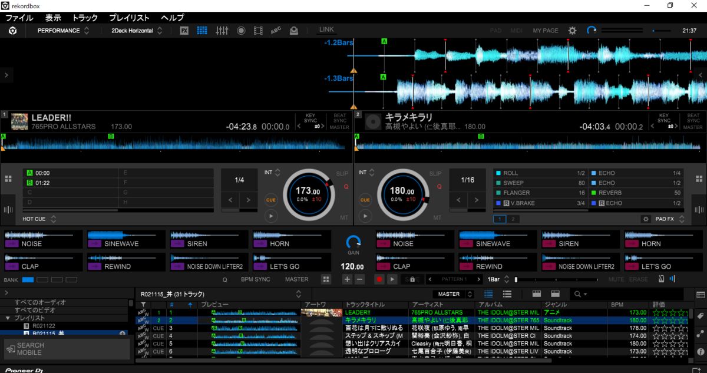Toggle sampler BPM SYNC
The width and height of the screenshot is (707, 373).
(255, 279)
